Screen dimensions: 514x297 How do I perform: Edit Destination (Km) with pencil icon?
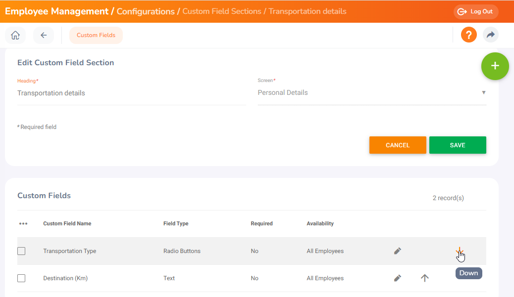[x=397, y=278]
